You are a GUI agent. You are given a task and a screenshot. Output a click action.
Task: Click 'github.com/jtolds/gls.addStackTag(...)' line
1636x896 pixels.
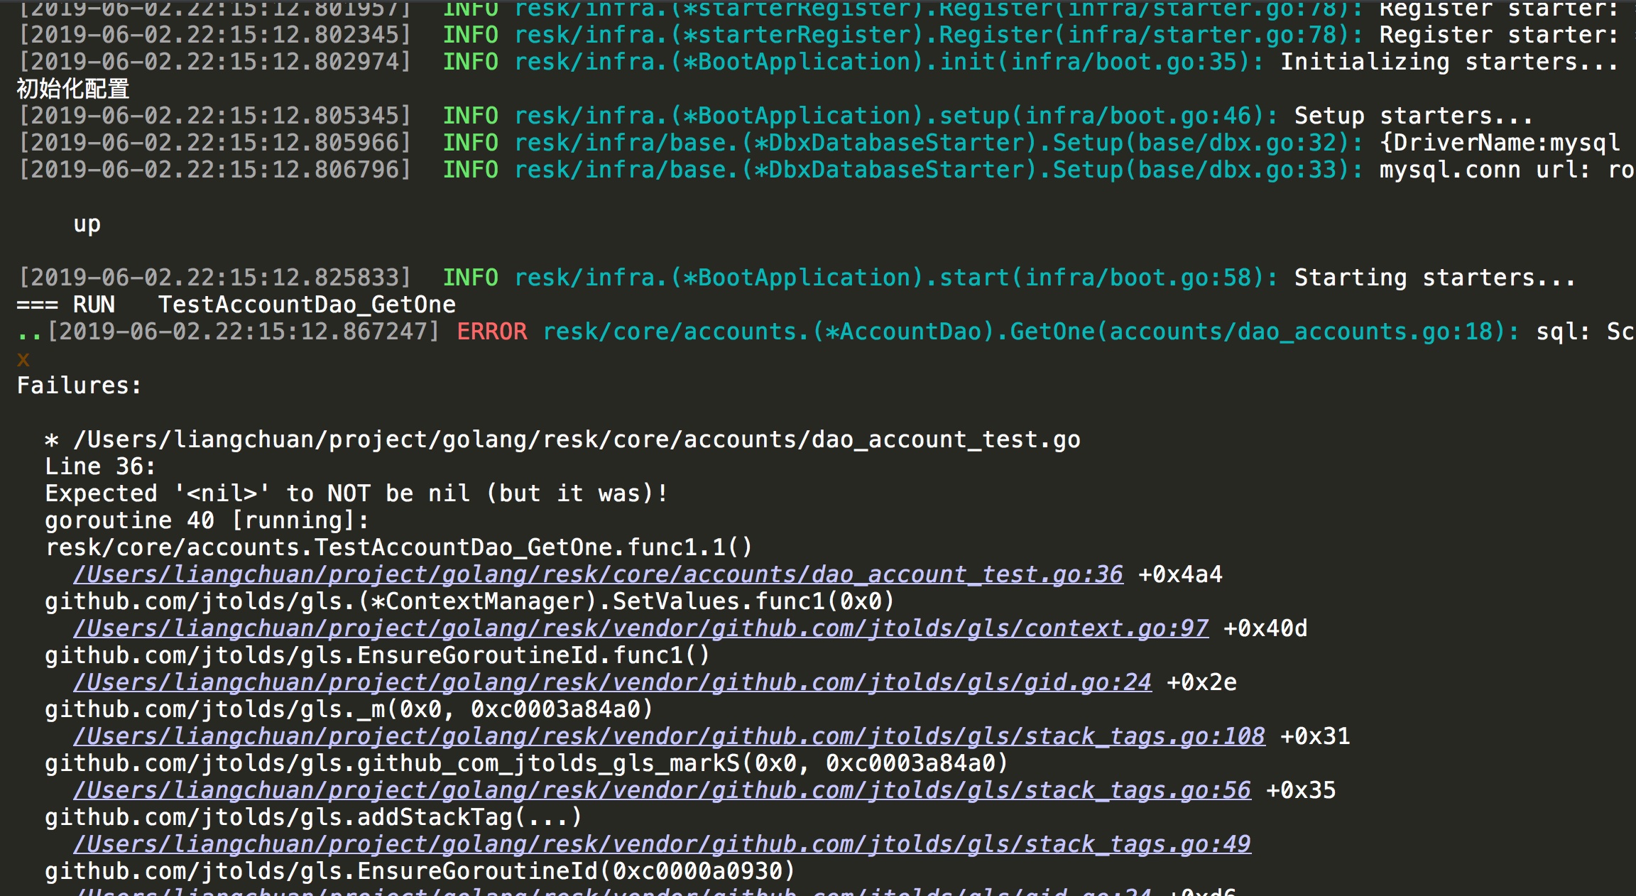tap(314, 816)
